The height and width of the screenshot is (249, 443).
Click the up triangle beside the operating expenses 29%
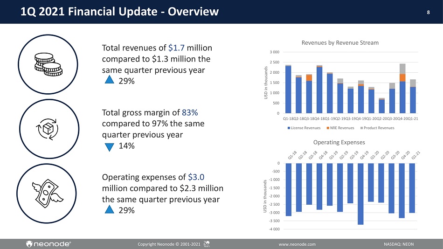coord(109,209)
